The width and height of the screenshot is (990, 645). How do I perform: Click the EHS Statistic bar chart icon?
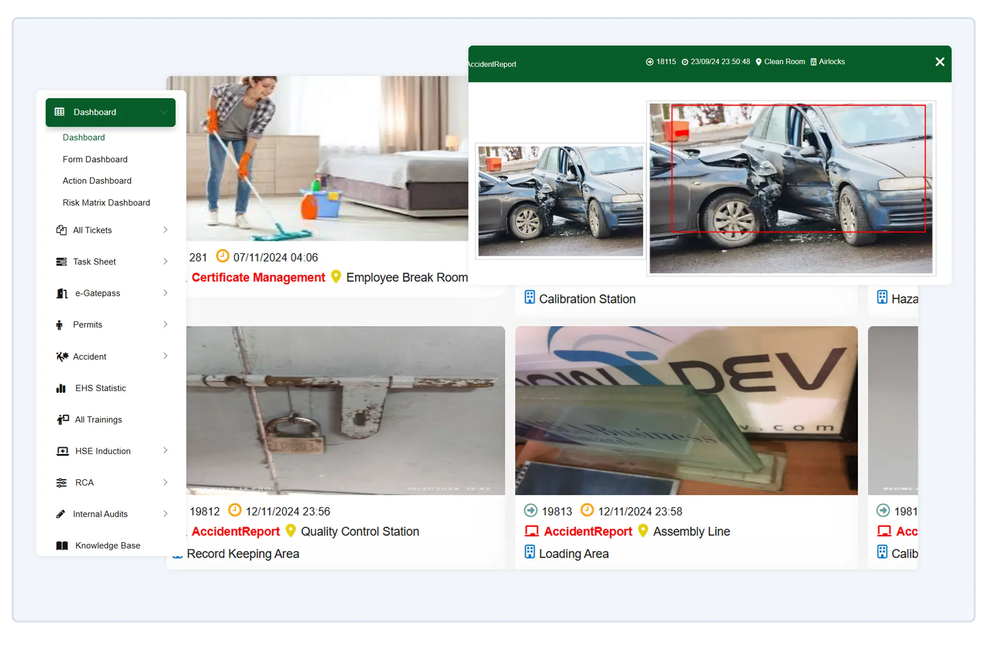[x=61, y=388]
